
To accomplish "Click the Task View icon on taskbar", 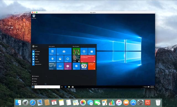I will pyautogui.click(x=62, y=87).
